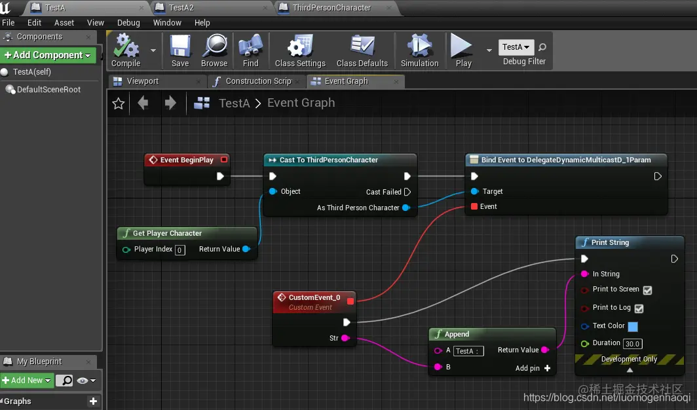Click Event BeginPlay node header
The width and height of the screenshot is (697, 410).
click(x=187, y=160)
